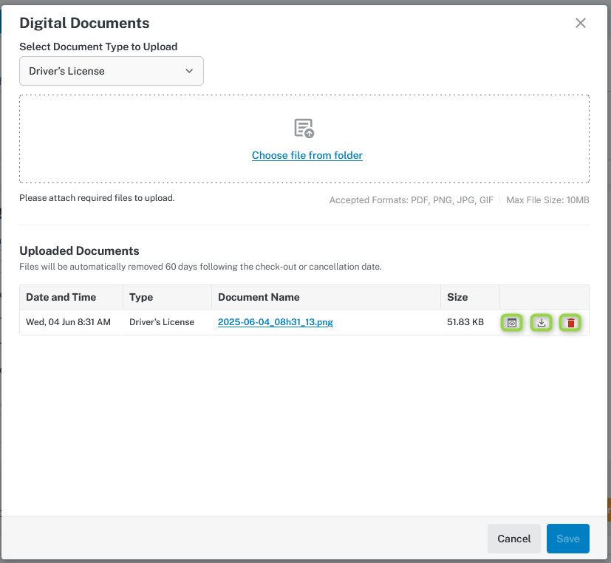Image resolution: width=611 pixels, height=563 pixels.
Task: Delete the uploaded document with trash icon
Action: (570, 323)
